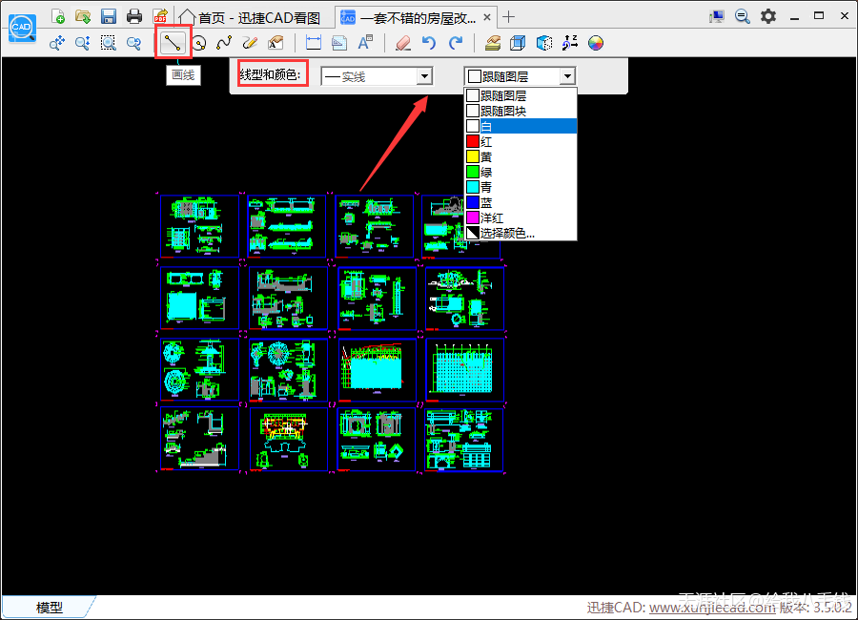Screen dimensions: 858x620
Task: Open the text style A icon
Action: (x=365, y=43)
